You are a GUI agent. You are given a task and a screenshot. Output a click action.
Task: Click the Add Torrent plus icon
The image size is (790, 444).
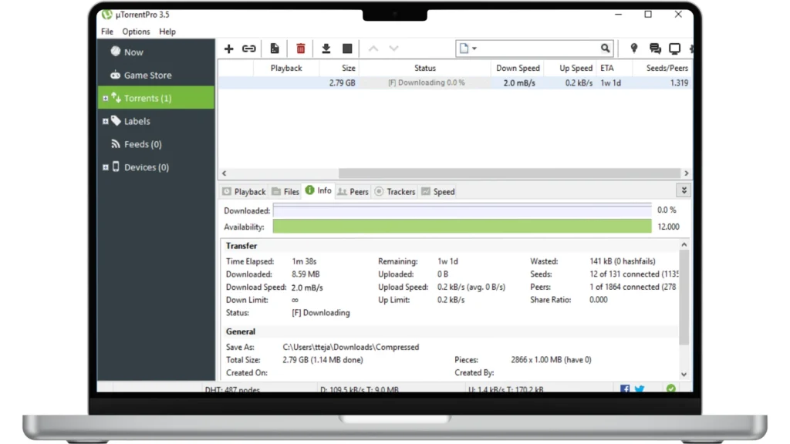(228, 49)
